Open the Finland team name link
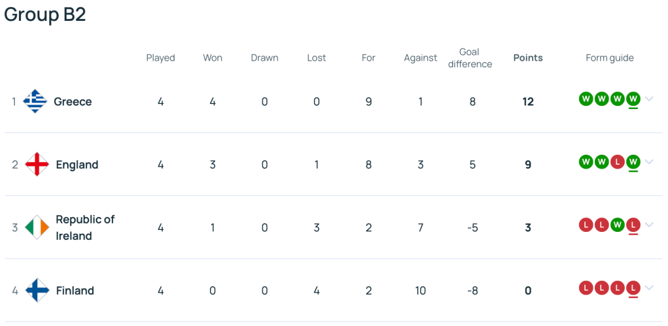The width and height of the screenshot is (668, 326). click(x=75, y=291)
